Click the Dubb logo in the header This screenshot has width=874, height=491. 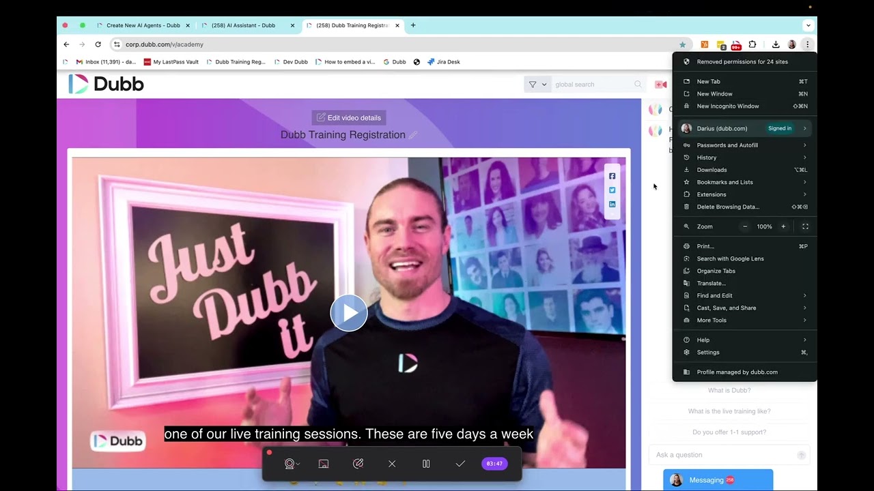106,84
